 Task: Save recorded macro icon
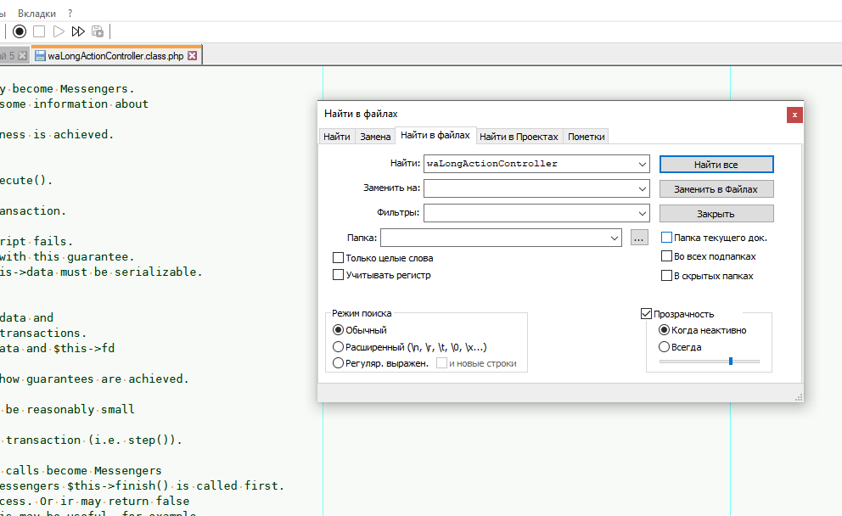pos(98,31)
